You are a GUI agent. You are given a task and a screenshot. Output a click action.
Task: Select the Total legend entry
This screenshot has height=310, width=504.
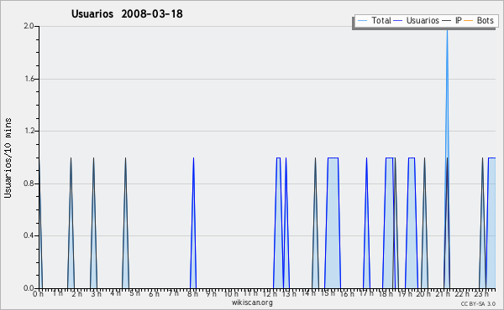[375, 21]
